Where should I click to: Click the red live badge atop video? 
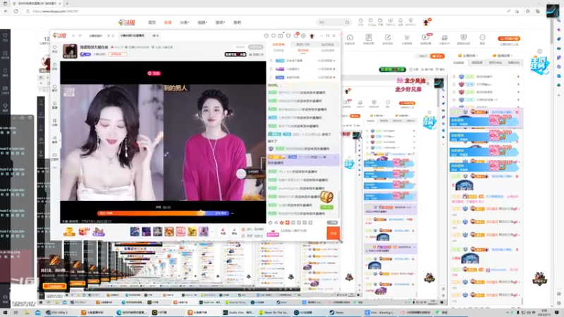154,73
